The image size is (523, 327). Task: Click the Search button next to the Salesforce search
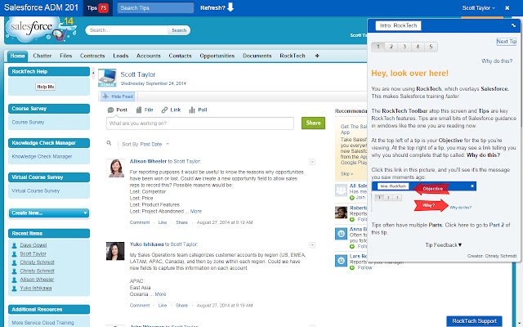(179, 30)
